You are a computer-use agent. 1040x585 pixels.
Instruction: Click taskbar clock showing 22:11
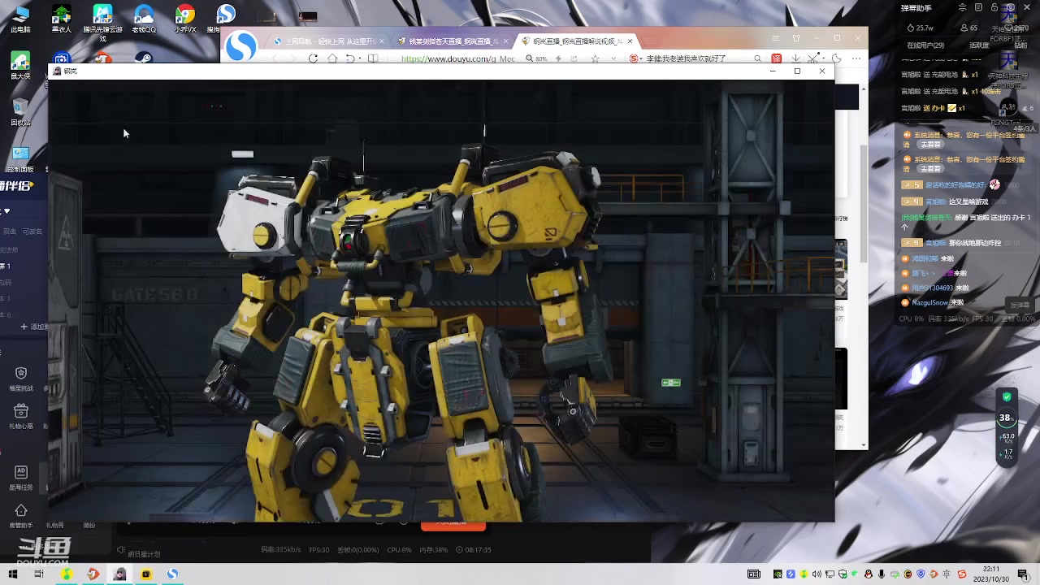click(991, 574)
